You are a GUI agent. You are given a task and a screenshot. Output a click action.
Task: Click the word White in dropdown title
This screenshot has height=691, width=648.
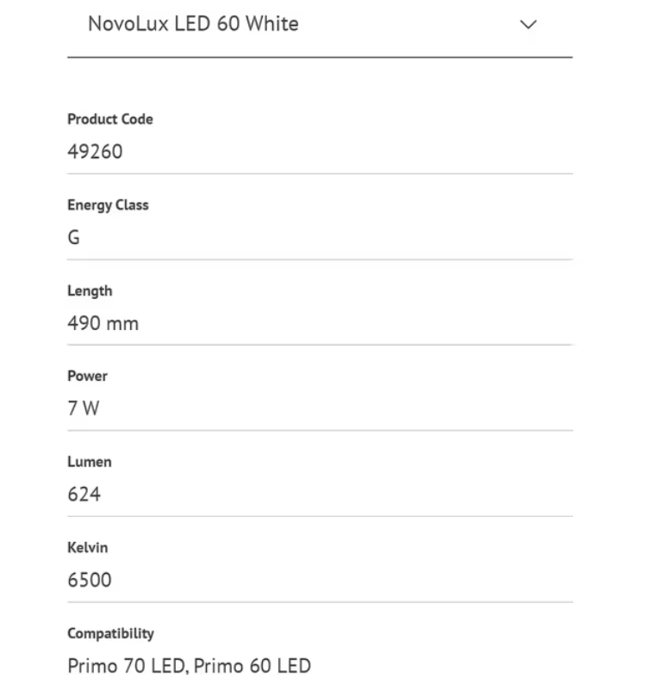tap(272, 24)
